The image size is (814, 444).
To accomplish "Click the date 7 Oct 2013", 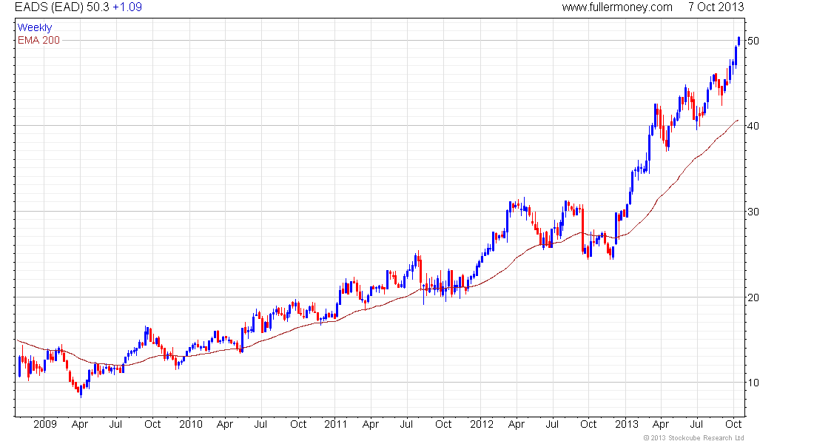I will pos(716,7).
